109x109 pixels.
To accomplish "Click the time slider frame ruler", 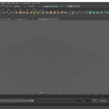I will pos(54,96).
